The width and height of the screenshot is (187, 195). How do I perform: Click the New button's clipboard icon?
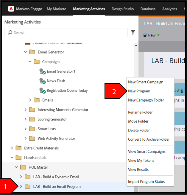(x=145, y=35)
